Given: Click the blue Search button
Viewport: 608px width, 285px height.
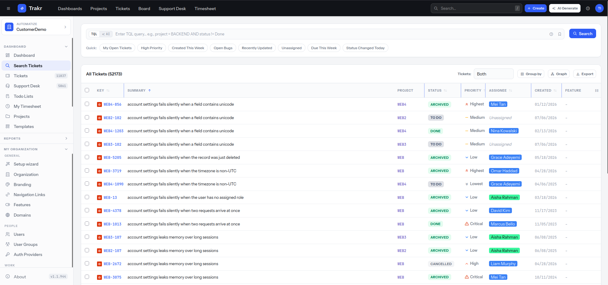Looking at the screenshot, I should pos(582,34).
